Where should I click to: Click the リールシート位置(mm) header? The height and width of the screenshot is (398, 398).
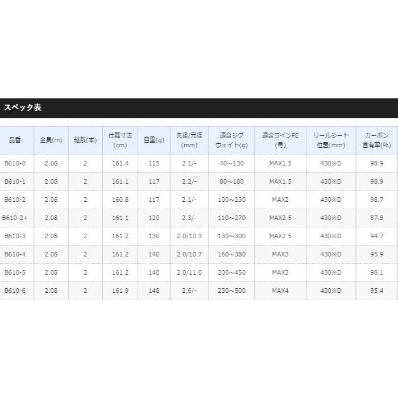pyautogui.click(x=330, y=140)
